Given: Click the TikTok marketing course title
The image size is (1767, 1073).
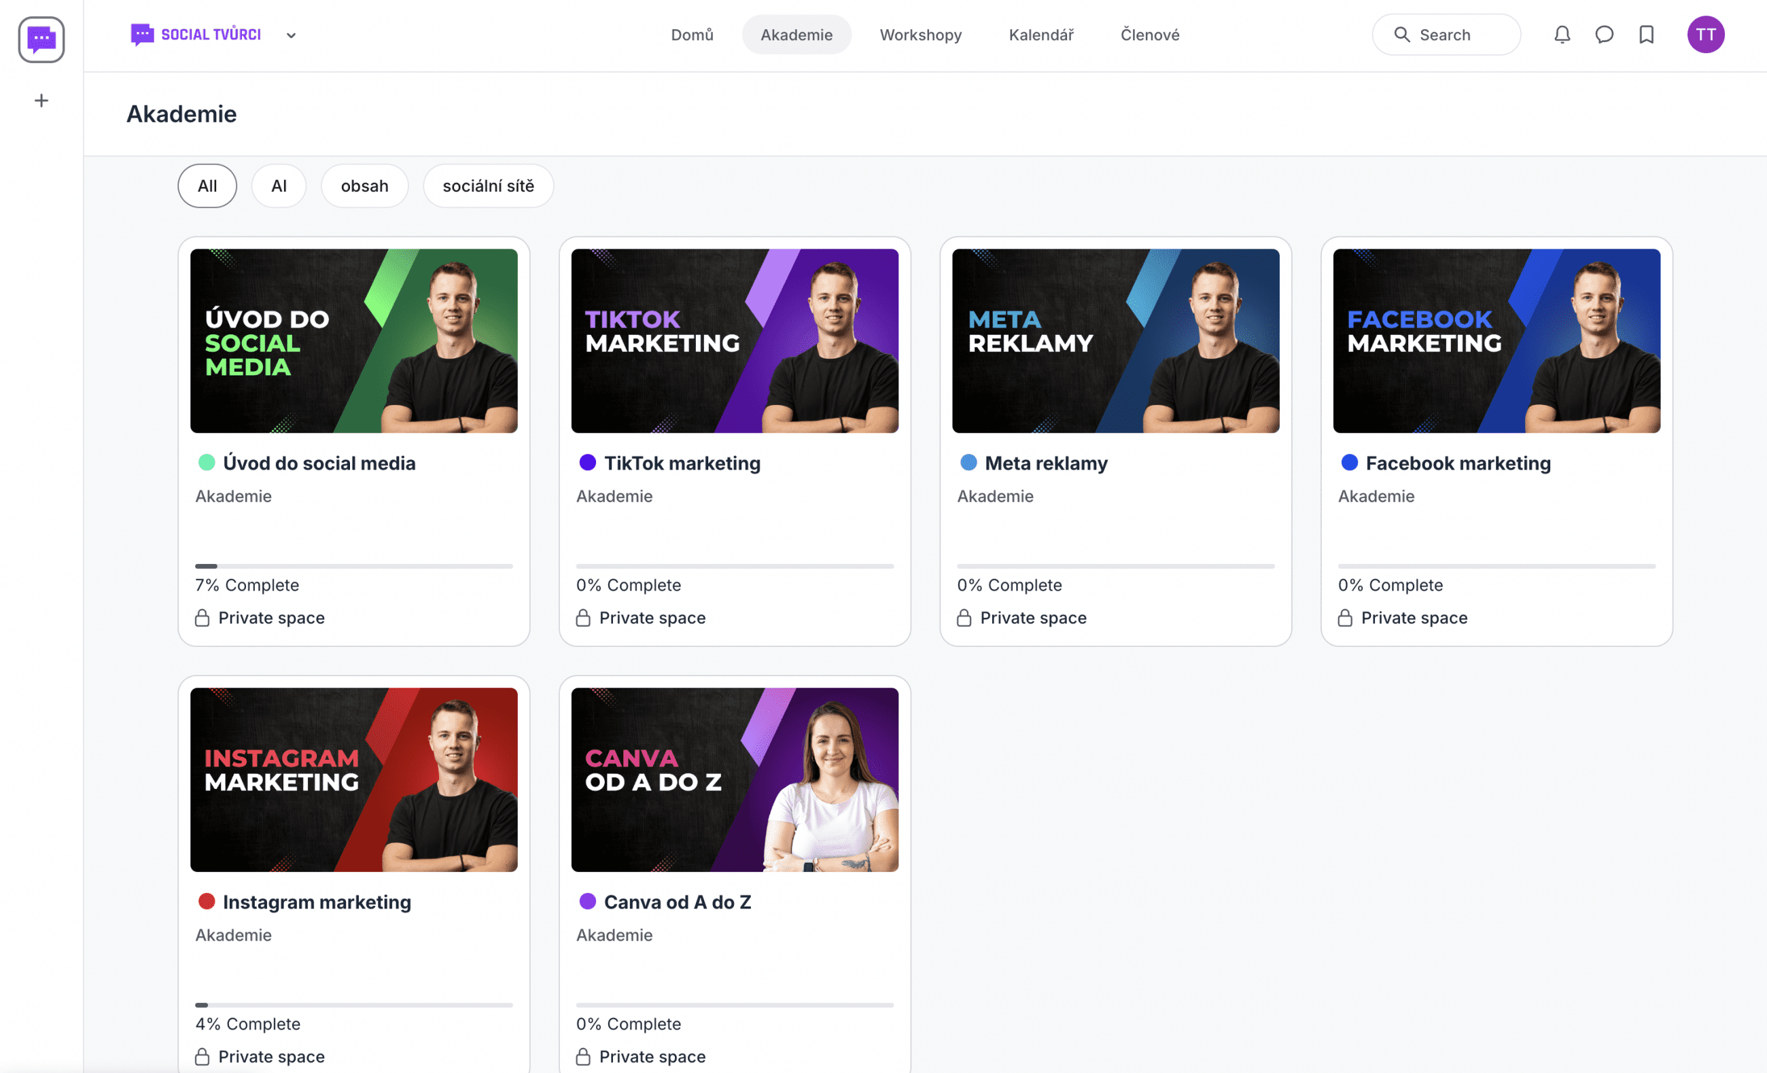Looking at the screenshot, I should [682, 463].
